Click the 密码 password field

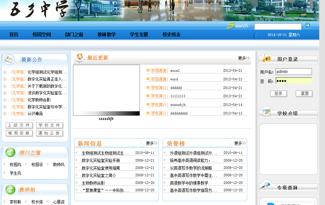click(x=293, y=81)
